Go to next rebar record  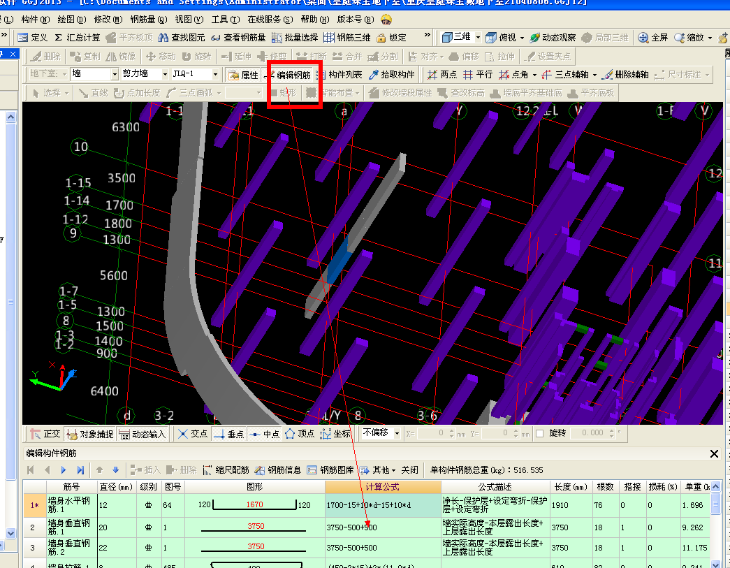(x=64, y=470)
